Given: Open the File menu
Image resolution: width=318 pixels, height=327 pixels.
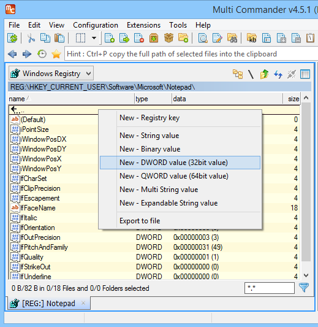Looking at the screenshot, I should [x=14, y=25].
